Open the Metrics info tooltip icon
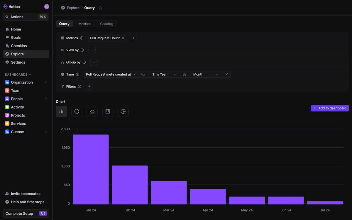 82,38
